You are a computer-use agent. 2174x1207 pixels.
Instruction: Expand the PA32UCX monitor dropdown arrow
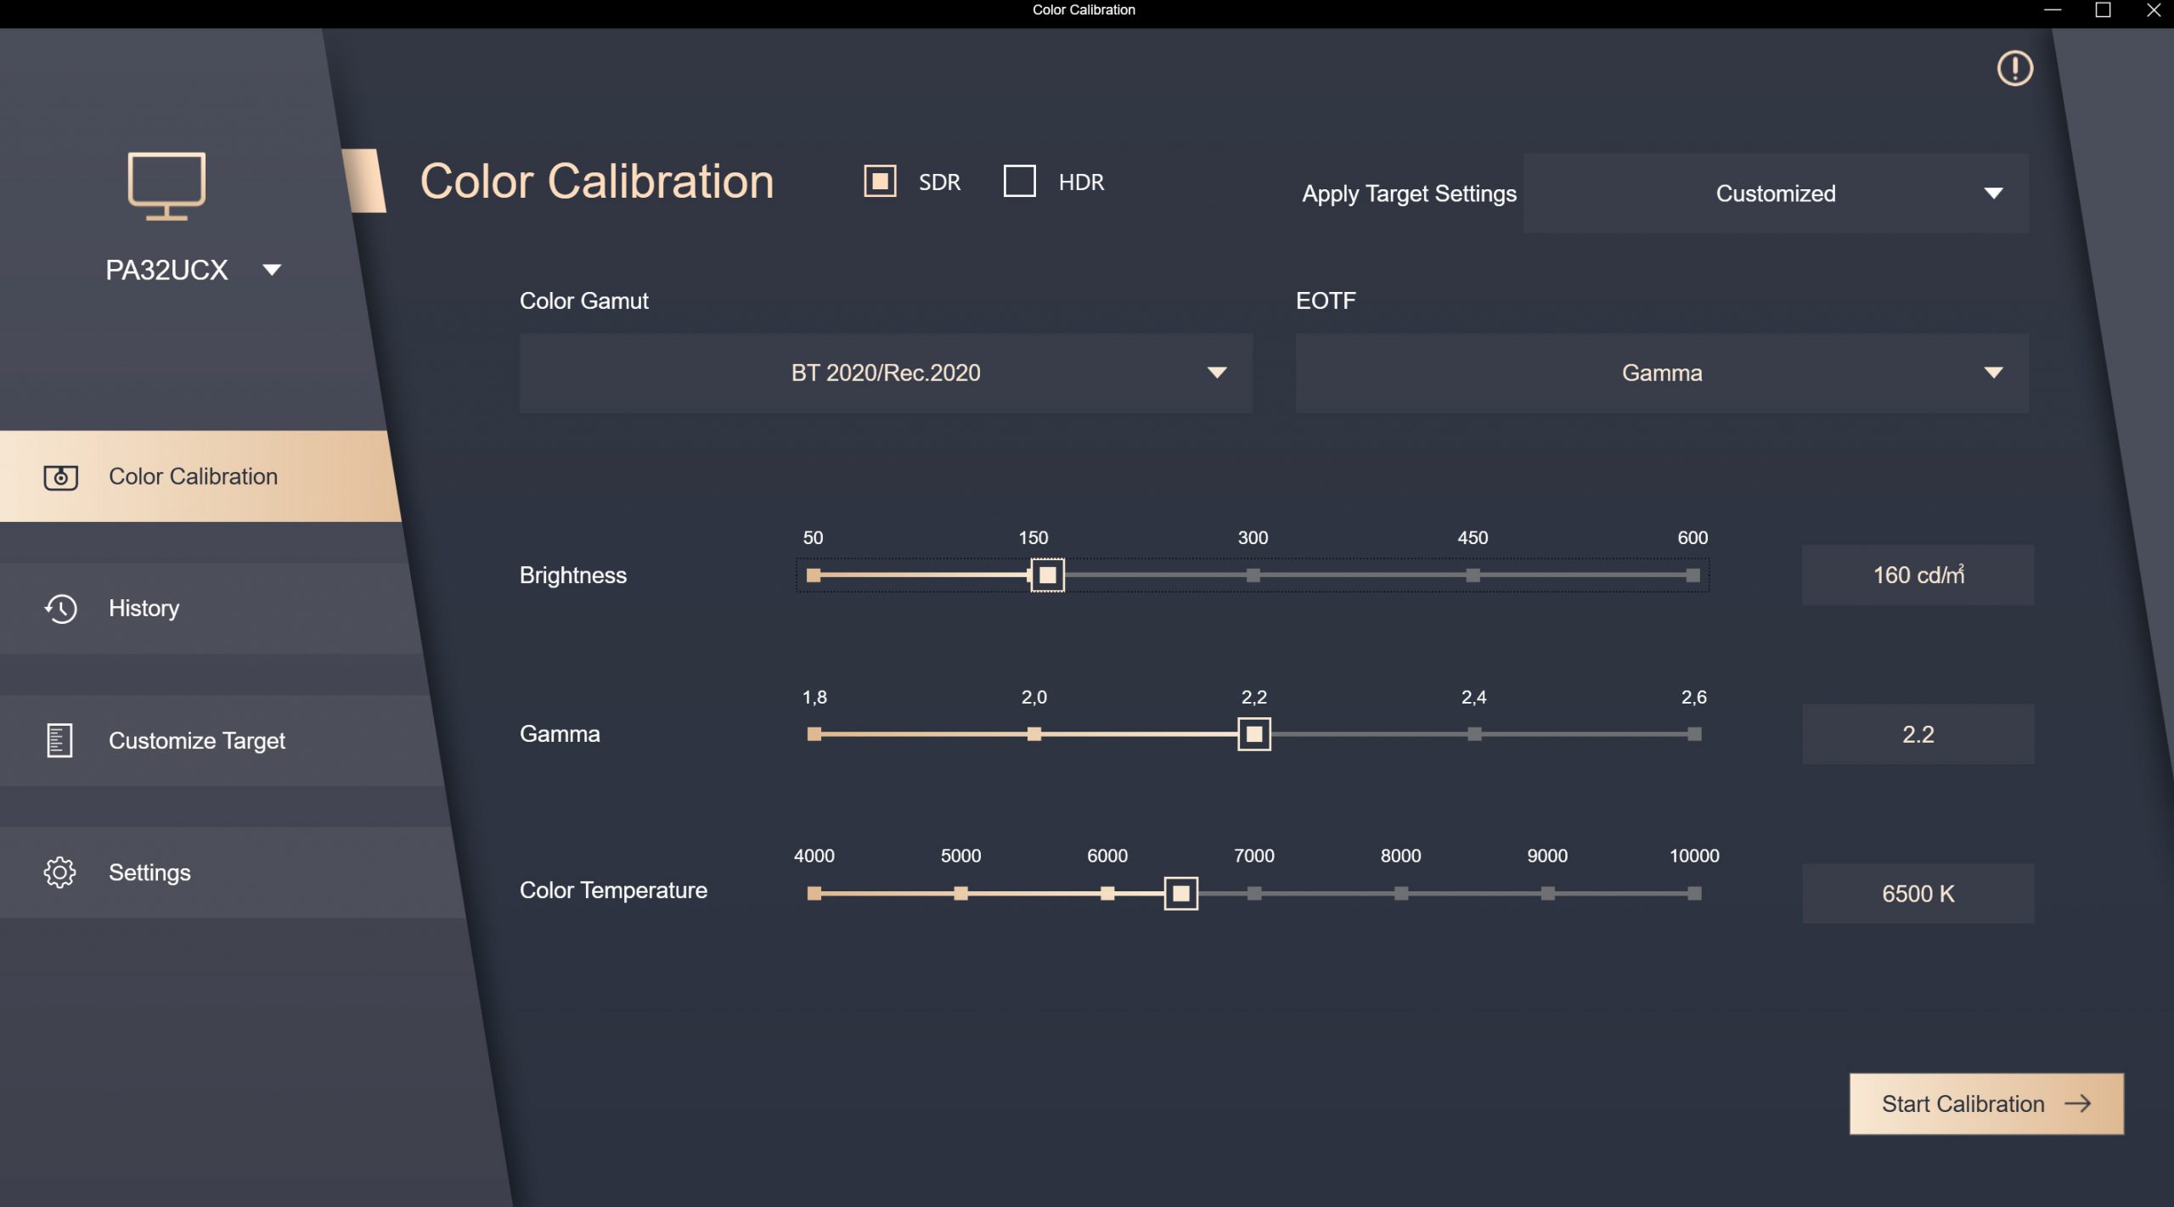[272, 270]
